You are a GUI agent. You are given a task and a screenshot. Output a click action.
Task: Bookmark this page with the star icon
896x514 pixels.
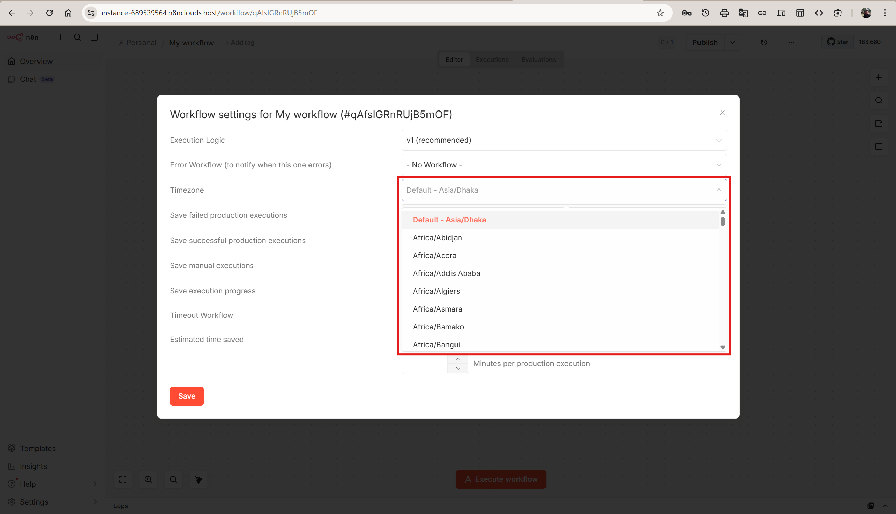(660, 13)
